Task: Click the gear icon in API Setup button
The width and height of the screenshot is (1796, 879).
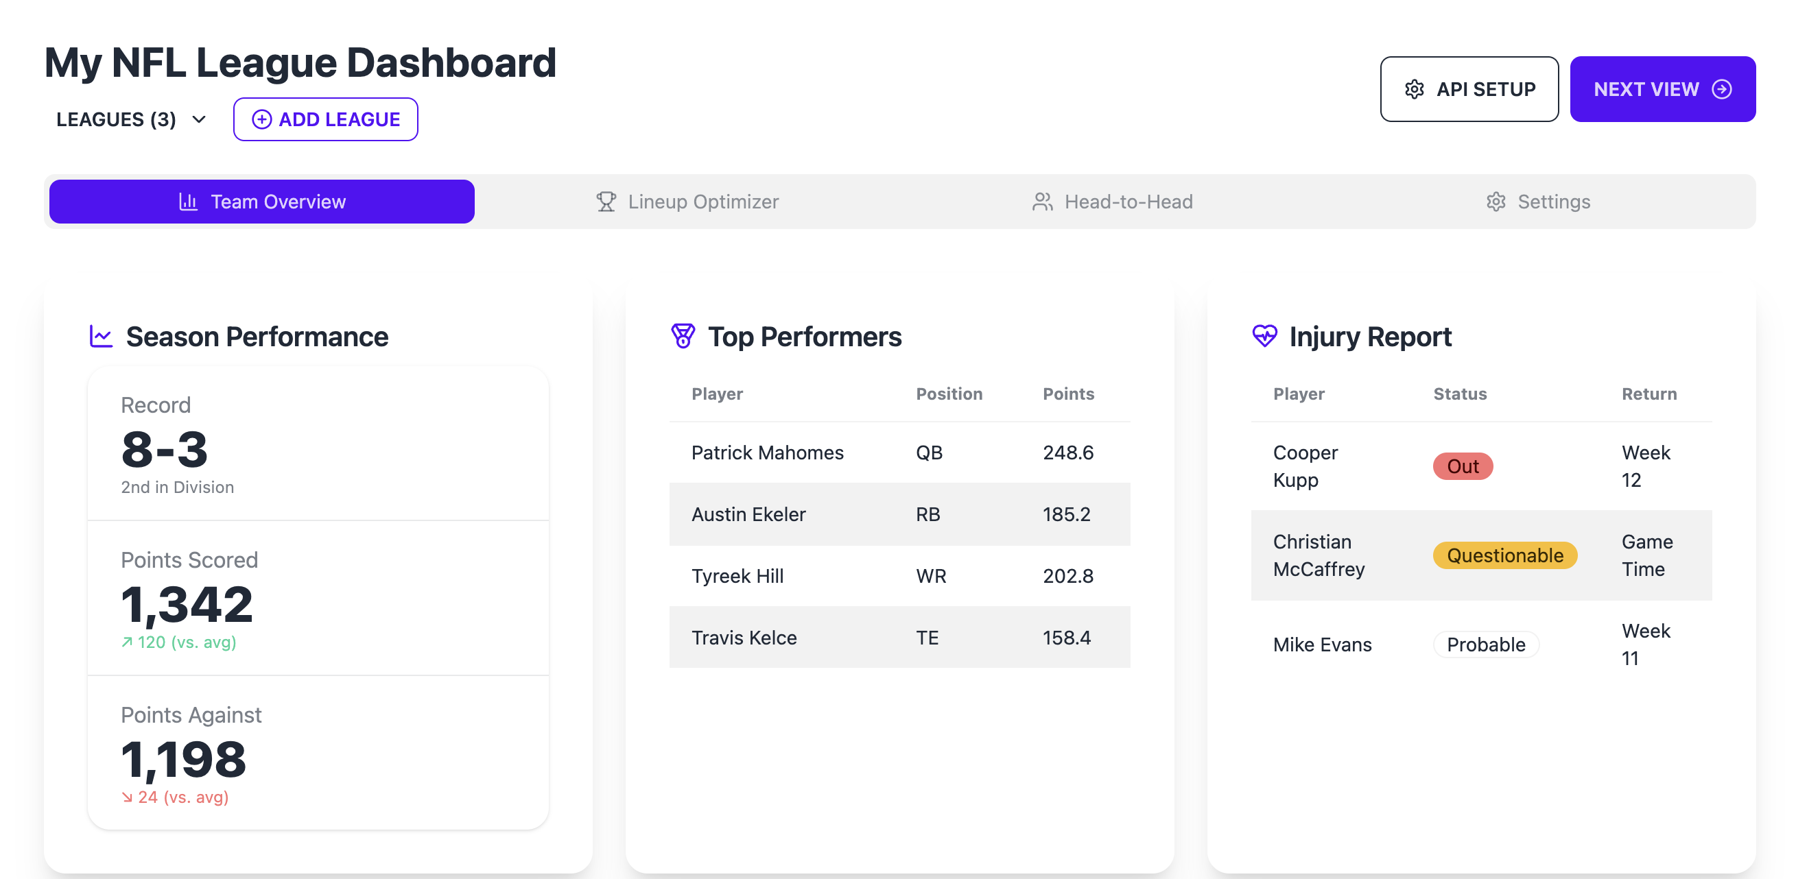Action: 1414,89
